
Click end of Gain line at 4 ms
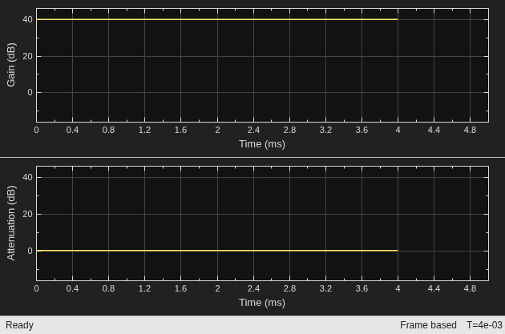click(398, 19)
